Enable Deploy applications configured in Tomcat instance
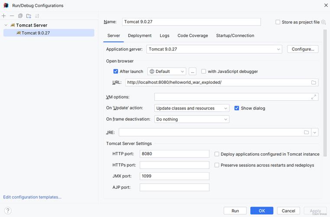 pyautogui.click(x=217, y=154)
